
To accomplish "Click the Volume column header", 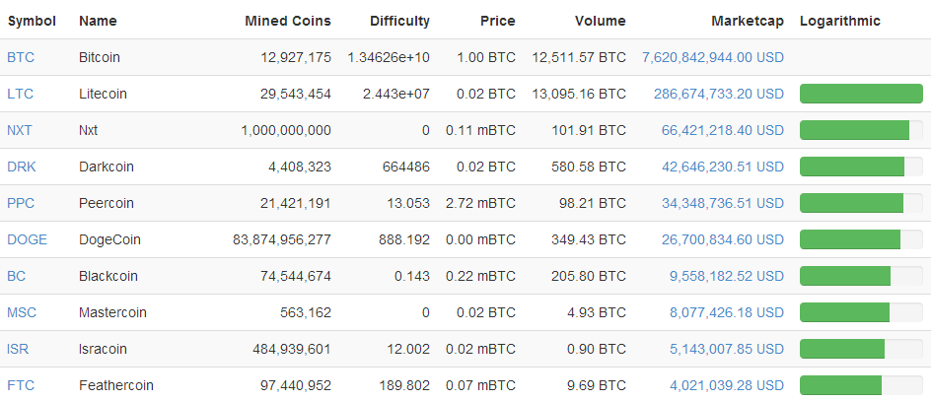I will 601,22.
